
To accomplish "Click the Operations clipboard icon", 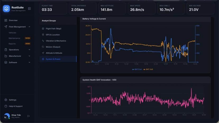I will (x=6, y=50).
